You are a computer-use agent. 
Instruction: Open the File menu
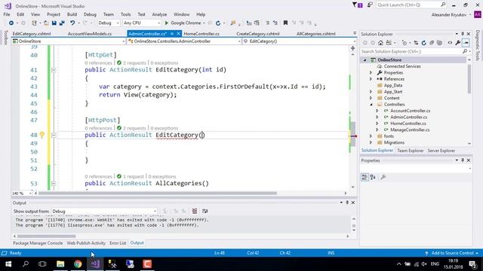[7, 14]
